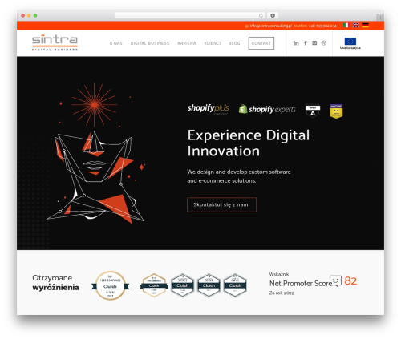The height and width of the screenshot is (339, 401).
Task: Click the Net Promoter Score text
Action: [301, 283]
